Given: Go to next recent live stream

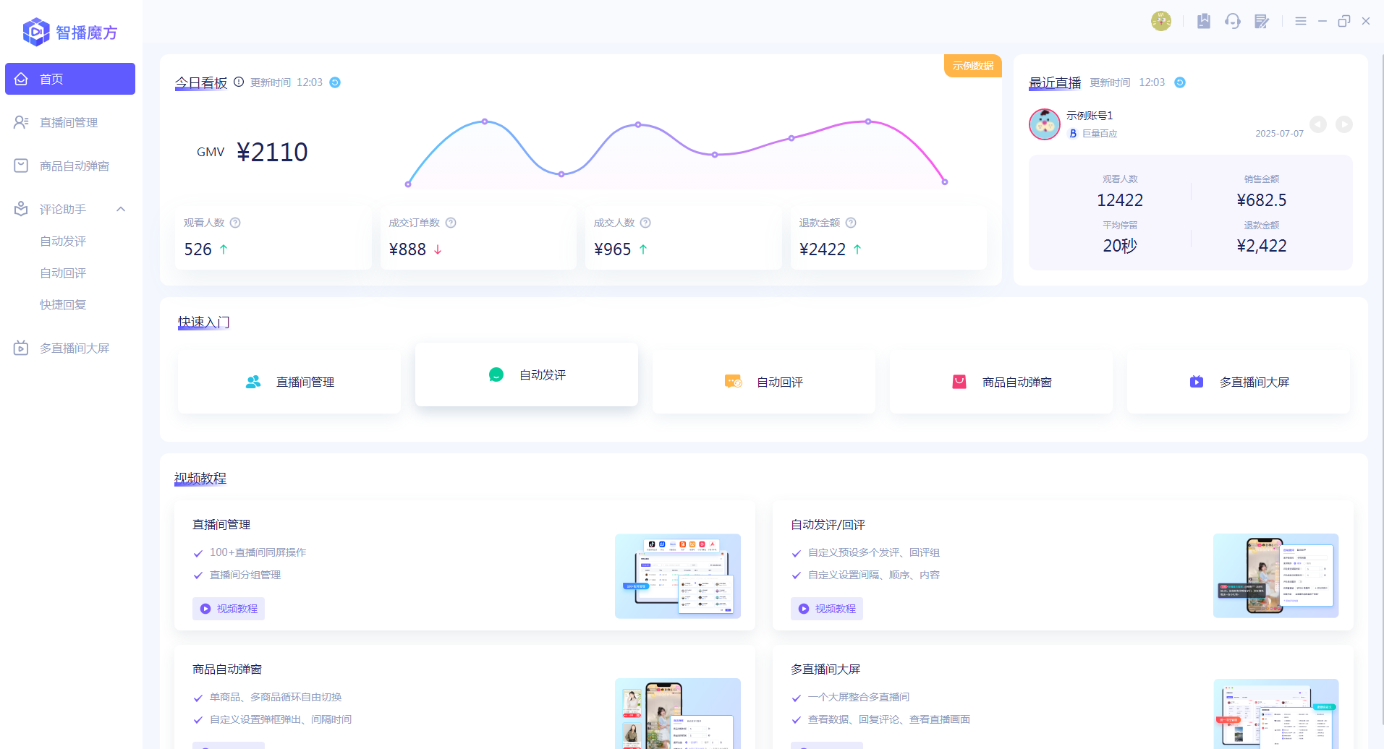Looking at the screenshot, I should click(x=1344, y=124).
